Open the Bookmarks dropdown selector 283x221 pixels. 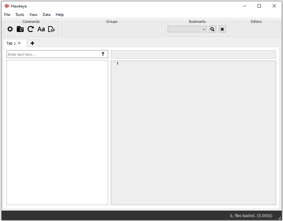tap(187, 29)
